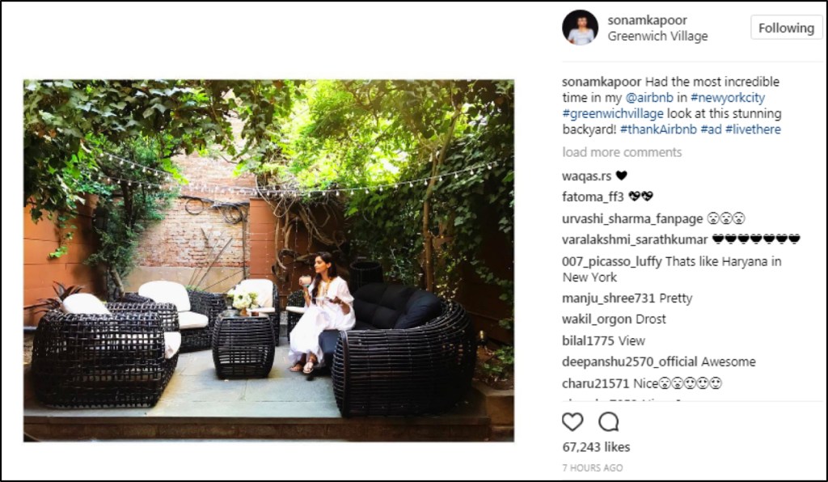The image size is (828, 482).
Task: Open the #newyorkcity hashtag
Action: click(x=728, y=98)
